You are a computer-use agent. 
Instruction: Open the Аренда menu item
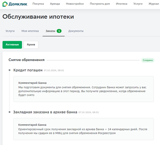tap(55, 4)
